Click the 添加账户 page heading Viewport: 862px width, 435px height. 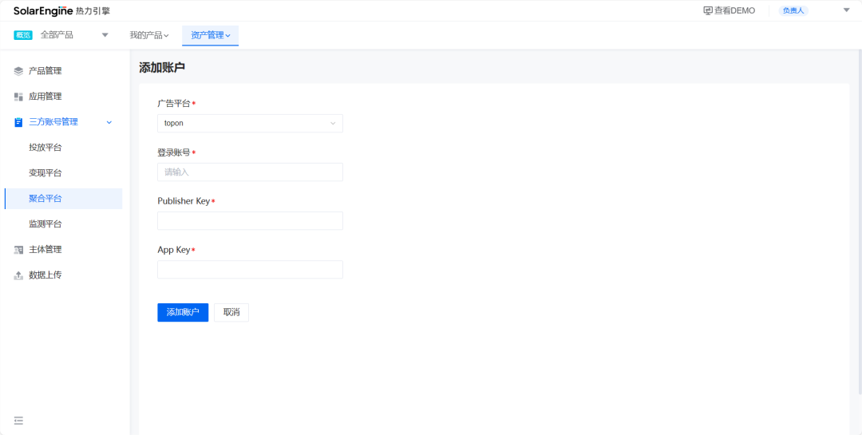coord(162,68)
